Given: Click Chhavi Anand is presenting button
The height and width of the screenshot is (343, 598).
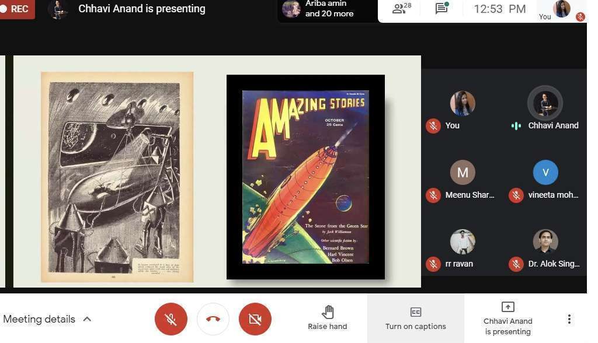Looking at the screenshot, I should 507,318.
